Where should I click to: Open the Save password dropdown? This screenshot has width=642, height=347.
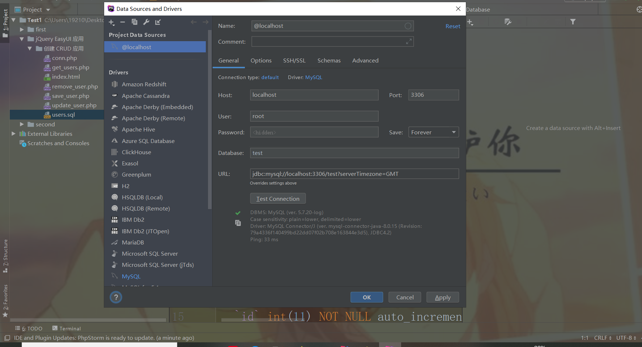[x=433, y=132]
